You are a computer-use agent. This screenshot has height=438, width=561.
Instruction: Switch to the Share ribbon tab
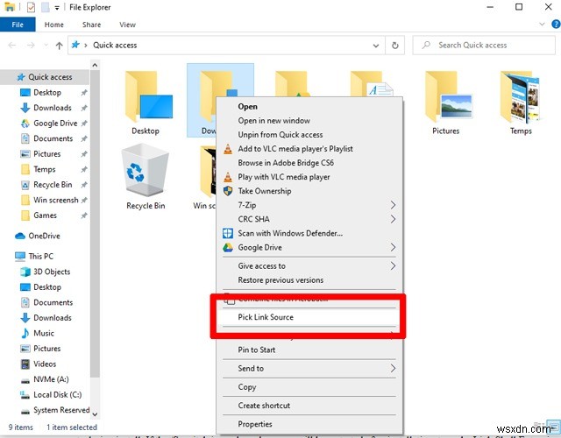pos(91,25)
